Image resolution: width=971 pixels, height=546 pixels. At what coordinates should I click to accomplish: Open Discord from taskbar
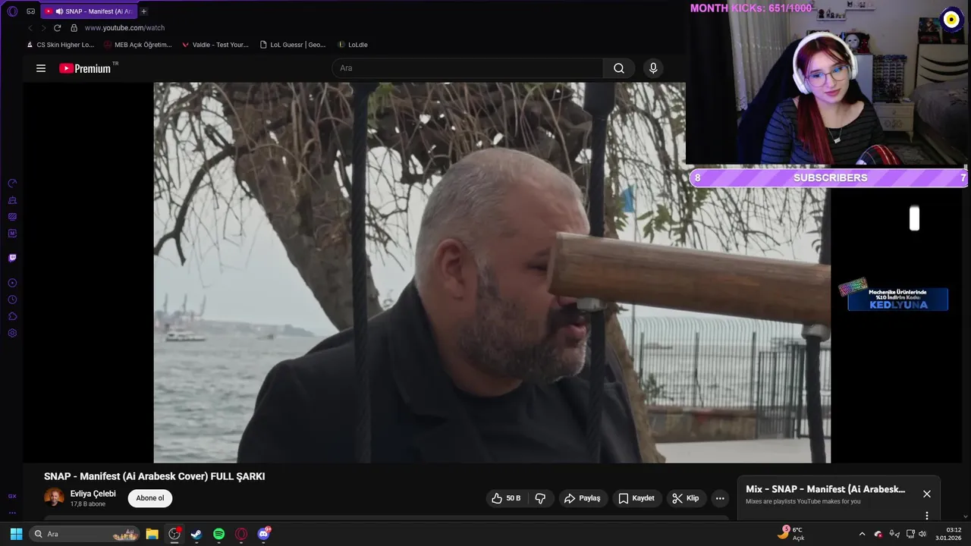tap(263, 534)
